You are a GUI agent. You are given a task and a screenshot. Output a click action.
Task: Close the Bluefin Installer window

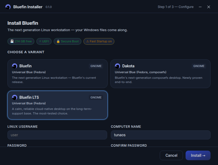tap(209, 7)
